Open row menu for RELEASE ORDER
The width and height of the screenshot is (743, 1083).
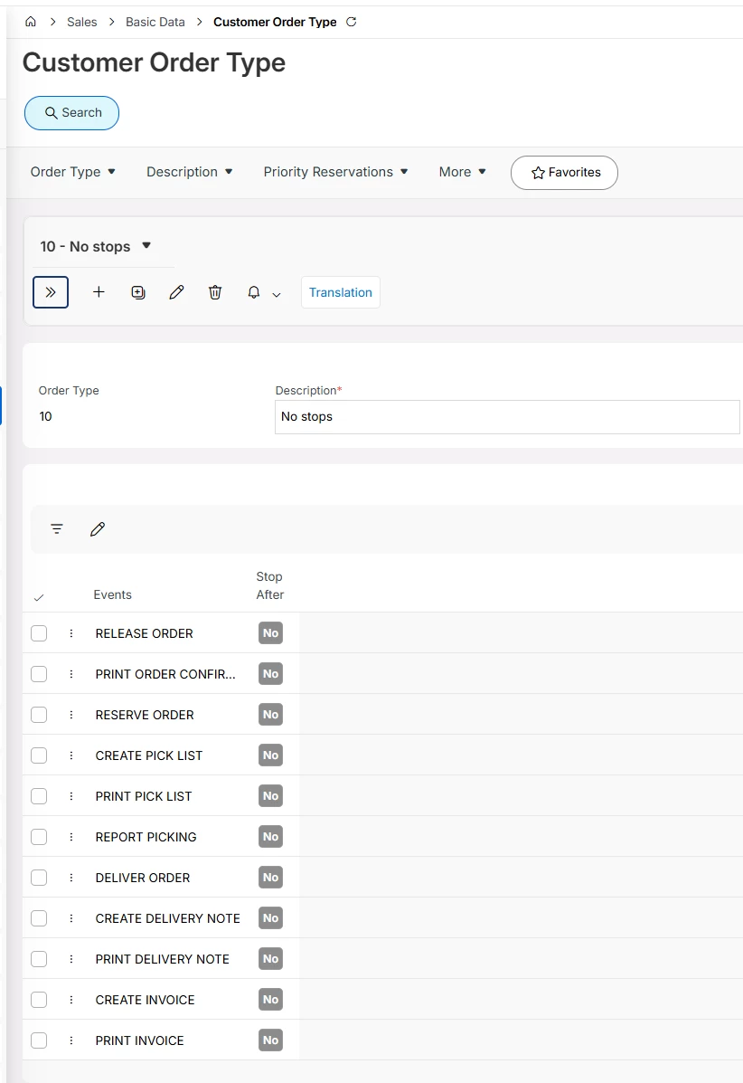(71, 633)
